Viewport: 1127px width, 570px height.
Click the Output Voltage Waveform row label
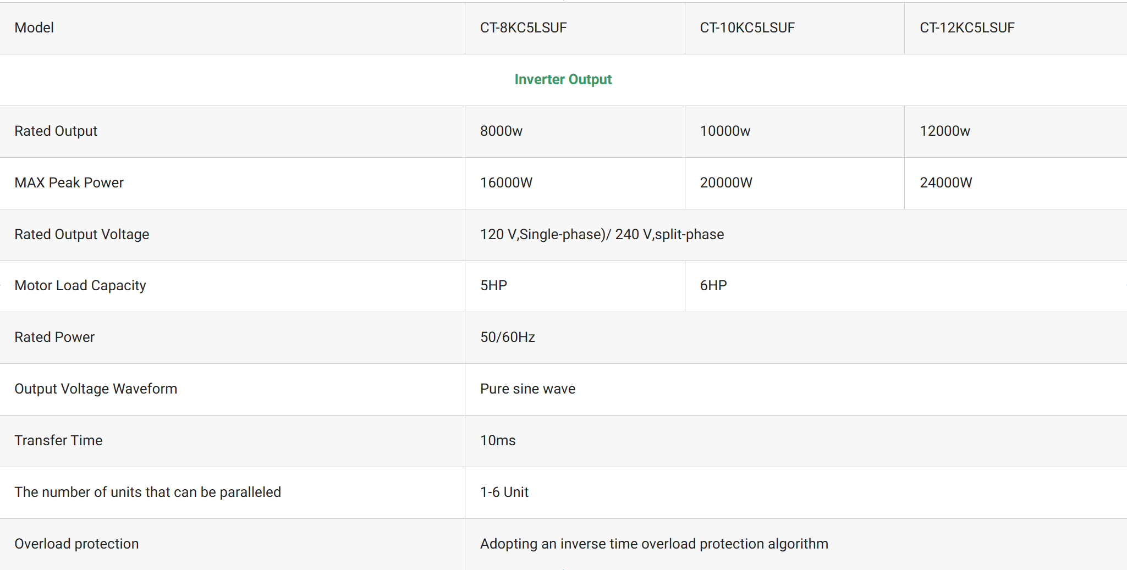[x=96, y=389]
